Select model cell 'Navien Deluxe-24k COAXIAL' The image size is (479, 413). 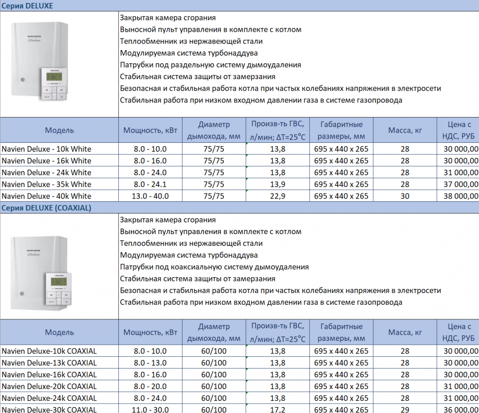click(x=59, y=398)
